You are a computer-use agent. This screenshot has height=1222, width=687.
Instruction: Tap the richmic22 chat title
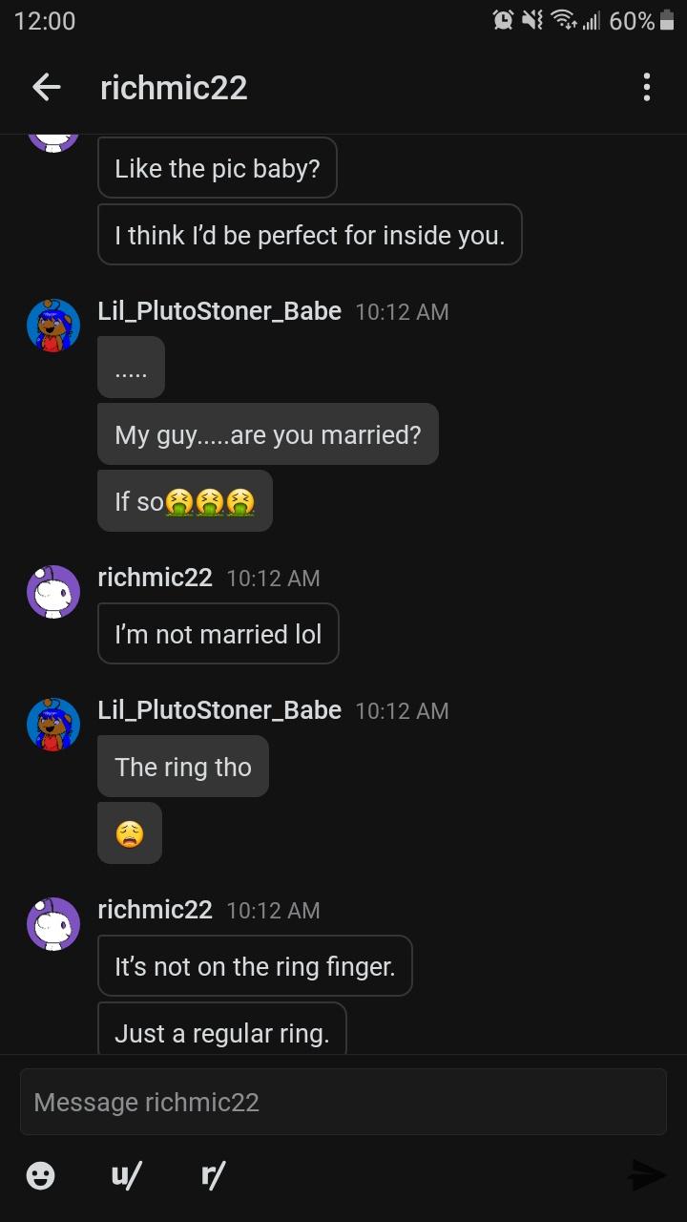tap(174, 88)
